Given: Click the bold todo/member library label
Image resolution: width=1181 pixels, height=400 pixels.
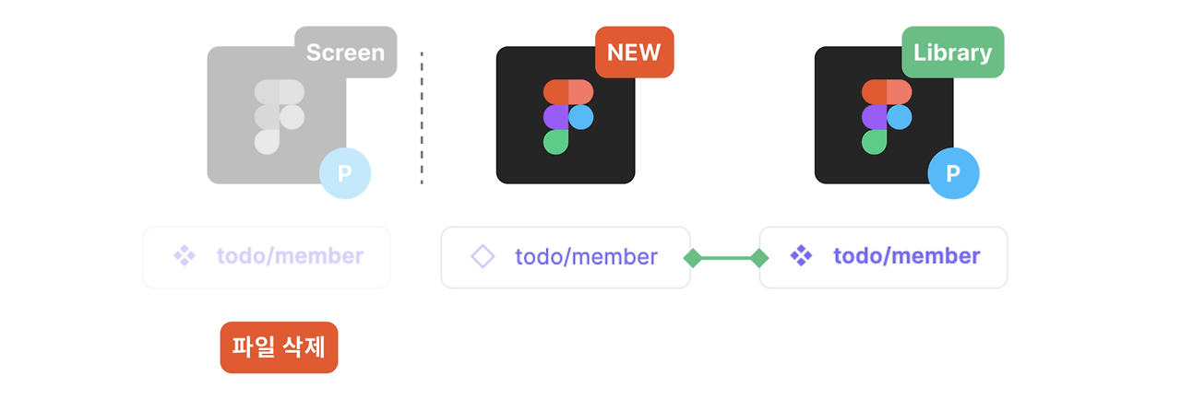Looking at the screenshot, I should click(x=906, y=256).
